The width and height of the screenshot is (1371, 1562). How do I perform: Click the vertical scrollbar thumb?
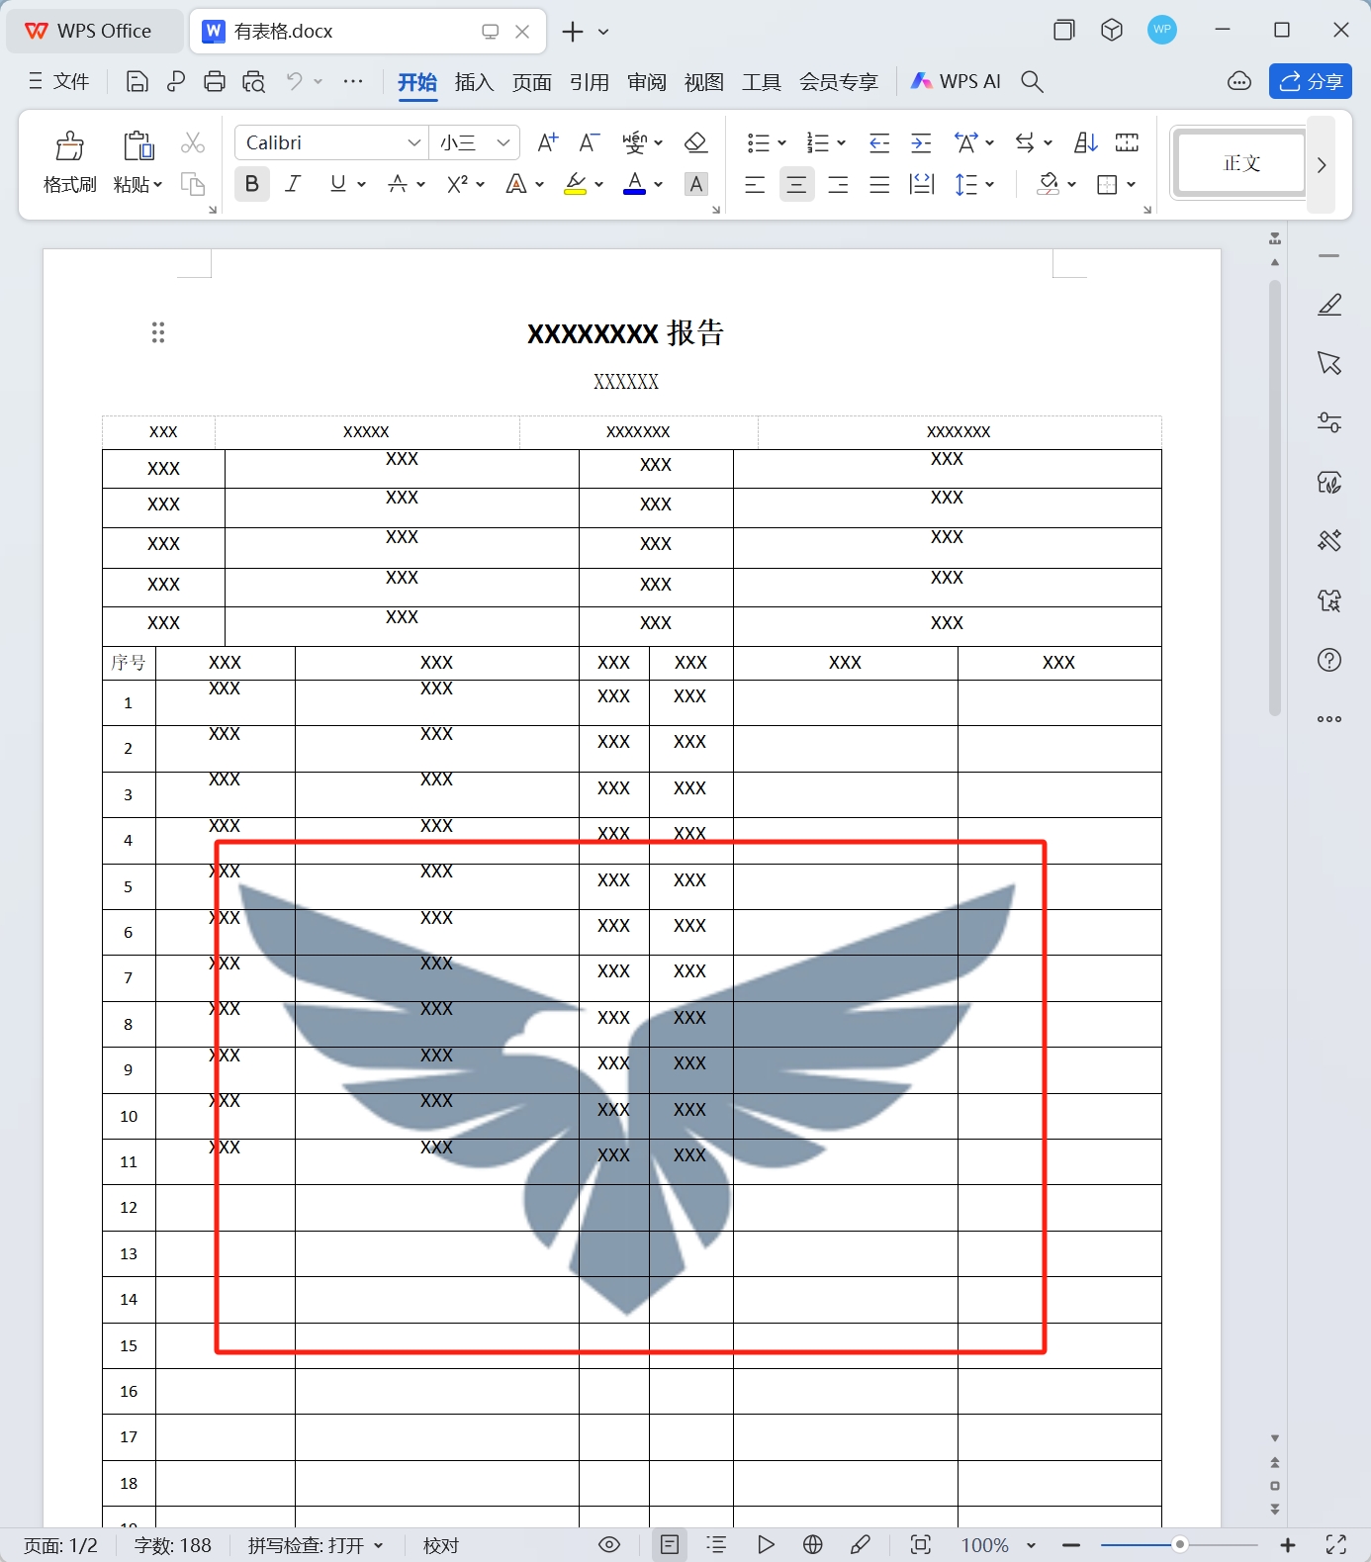click(1275, 498)
